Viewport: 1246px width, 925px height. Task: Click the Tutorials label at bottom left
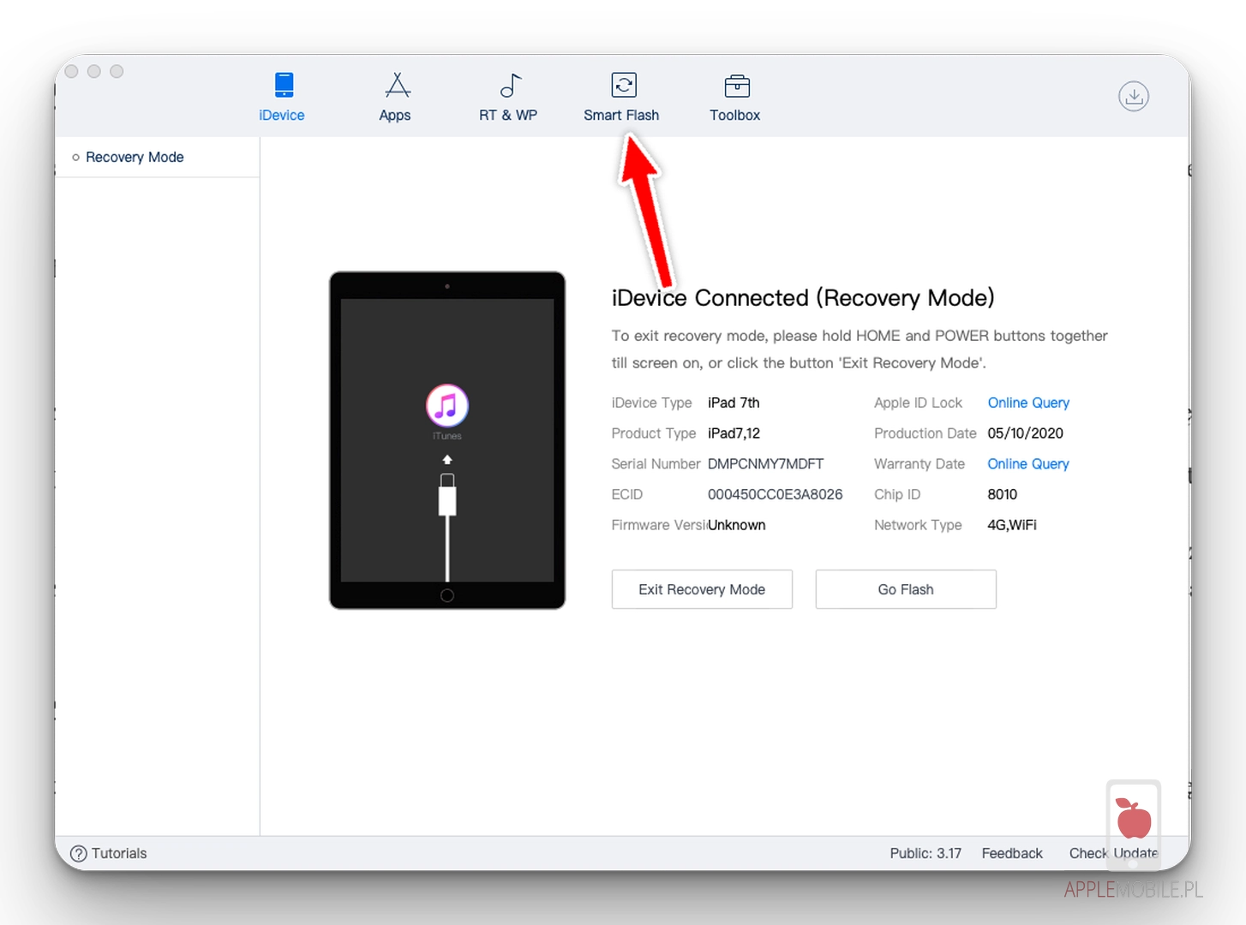tap(119, 853)
